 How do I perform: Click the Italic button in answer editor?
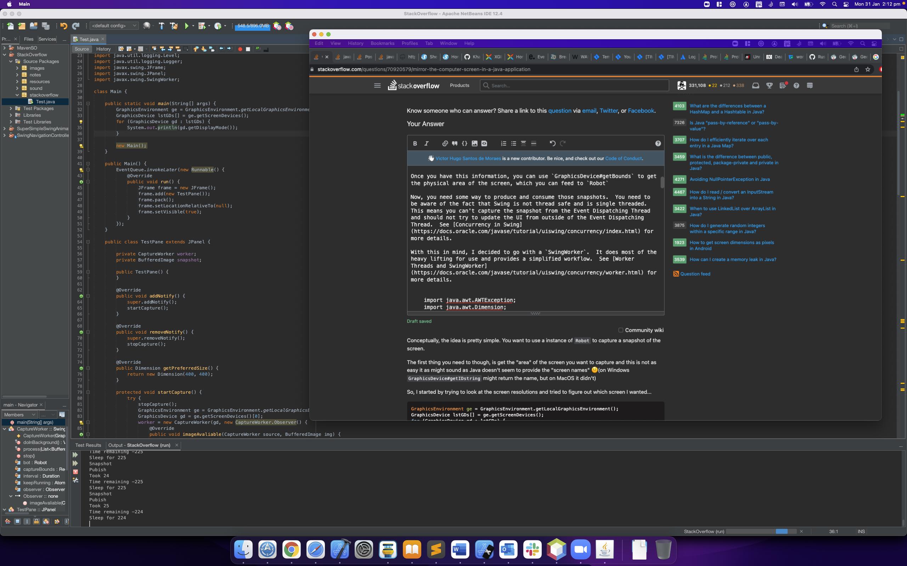tap(426, 143)
